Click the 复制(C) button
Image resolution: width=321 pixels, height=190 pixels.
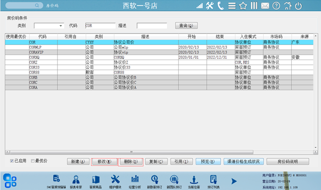156,162
